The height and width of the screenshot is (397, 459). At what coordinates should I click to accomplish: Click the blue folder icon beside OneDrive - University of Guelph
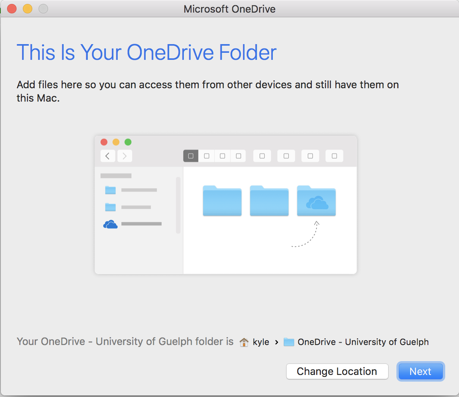pyautogui.click(x=289, y=342)
